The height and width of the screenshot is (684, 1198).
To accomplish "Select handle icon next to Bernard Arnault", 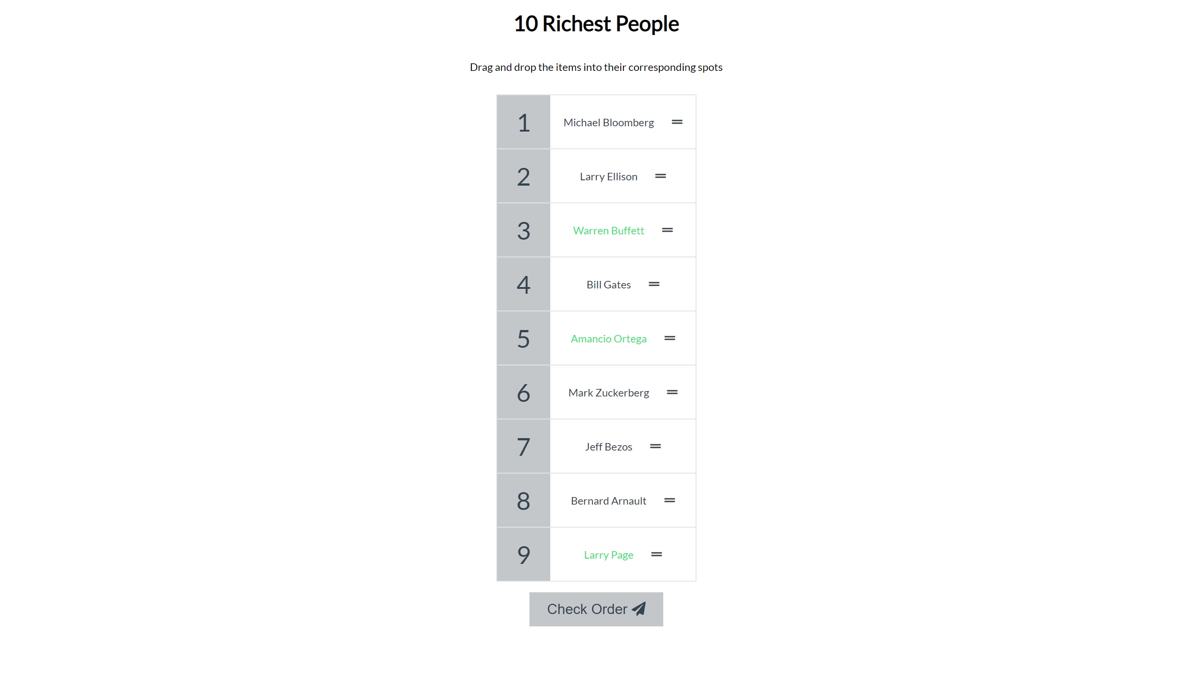I will click(x=669, y=500).
